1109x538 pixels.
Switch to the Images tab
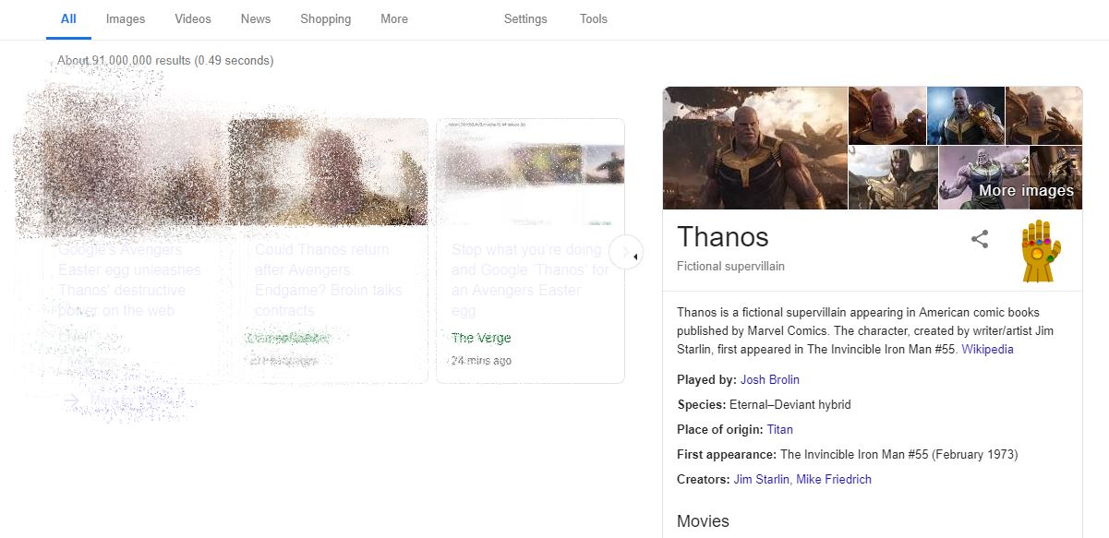click(x=126, y=18)
